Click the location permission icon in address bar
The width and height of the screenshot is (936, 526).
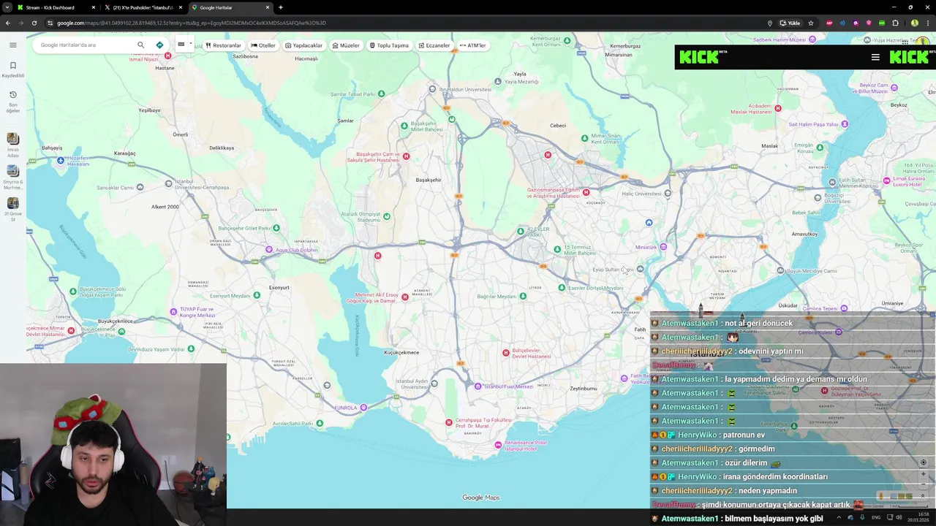[769, 23]
